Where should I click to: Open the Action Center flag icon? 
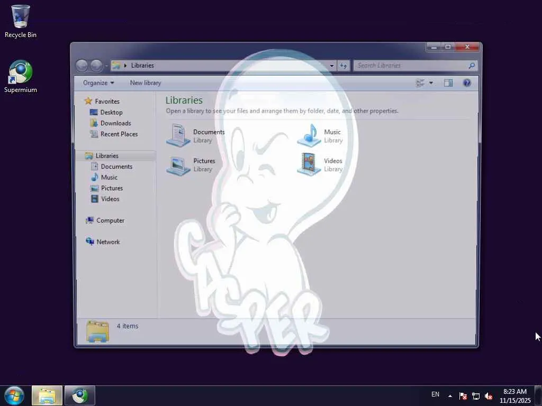(463, 396)
